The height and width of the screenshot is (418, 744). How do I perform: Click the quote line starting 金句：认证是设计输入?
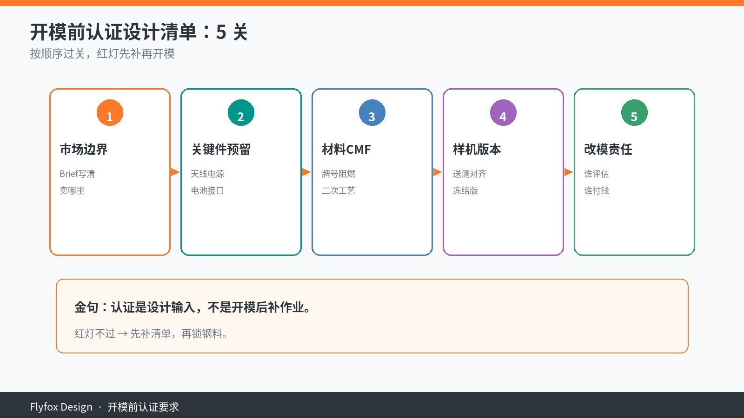[193, 307]
